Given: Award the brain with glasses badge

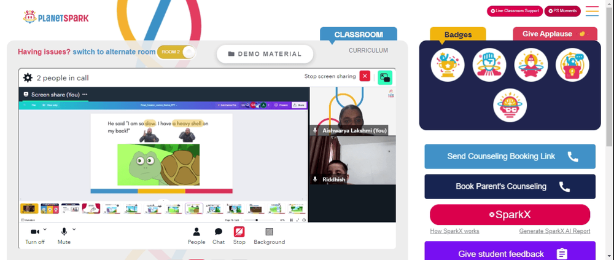Looking at the screenshot, I should 510,105.
